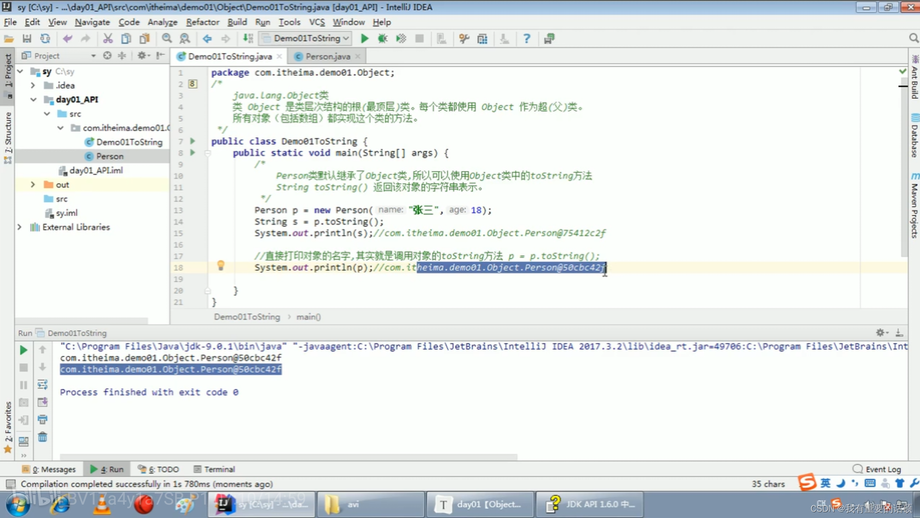Collapse the day01_API module

pyautogui.click(x=33, y=99)
